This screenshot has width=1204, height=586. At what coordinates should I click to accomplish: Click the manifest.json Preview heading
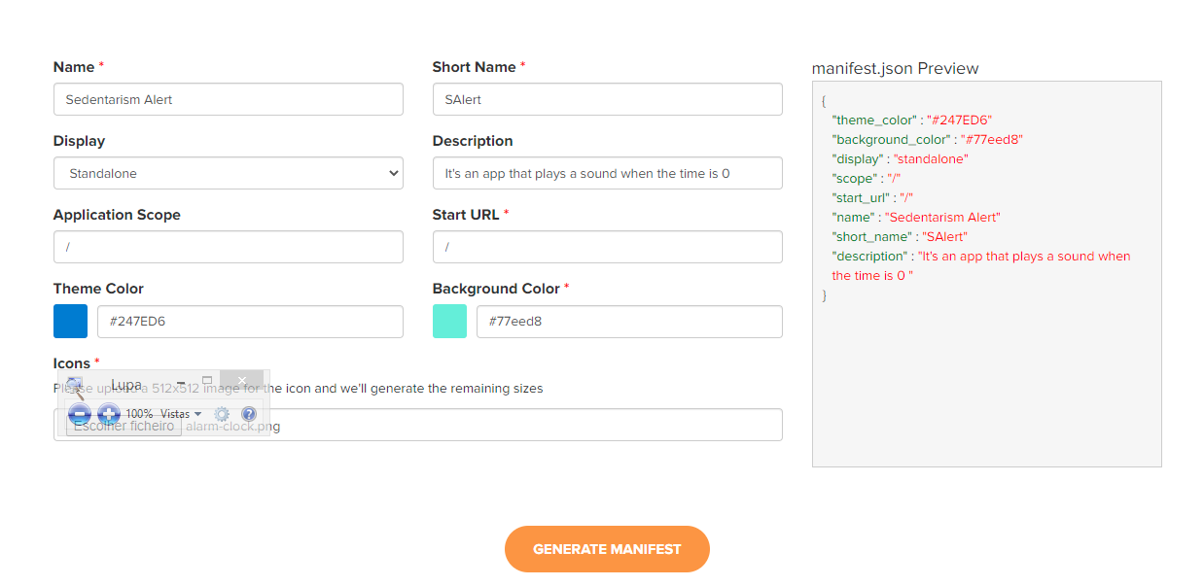[895, 68]
